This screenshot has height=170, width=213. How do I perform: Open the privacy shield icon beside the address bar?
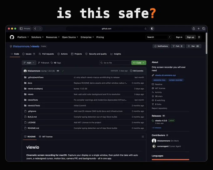click(152, 29)
